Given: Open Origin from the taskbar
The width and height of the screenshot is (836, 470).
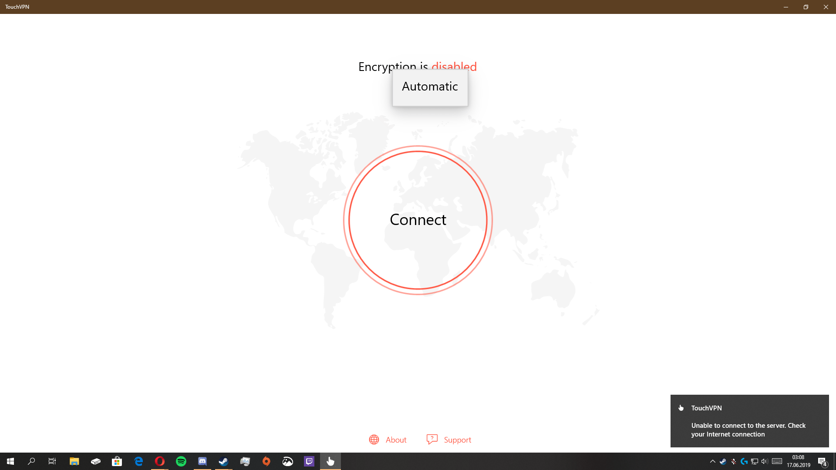Looking at the screenshot, I should (266, 461).
